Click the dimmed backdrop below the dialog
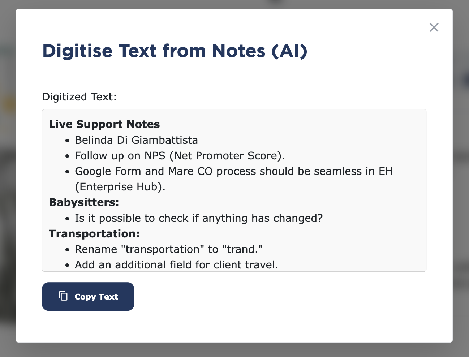The image size is (469, 357). 234,350
